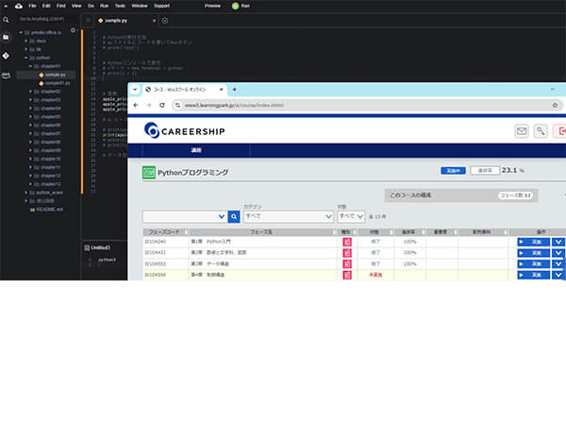Open the File menu
Image resolution: width=566 pixels, height=425 pixels.
click(x=32, y=6)
